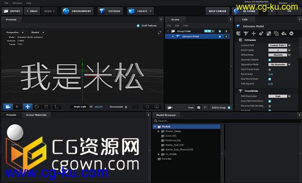
Task: Open the Custom Path dropdown
Action: click(279, 45)
